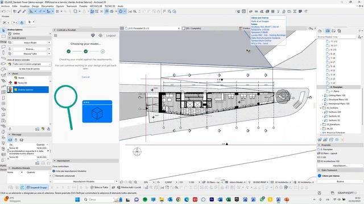Click the Sospendi Gruppi toolbar button

click(37, 188)
